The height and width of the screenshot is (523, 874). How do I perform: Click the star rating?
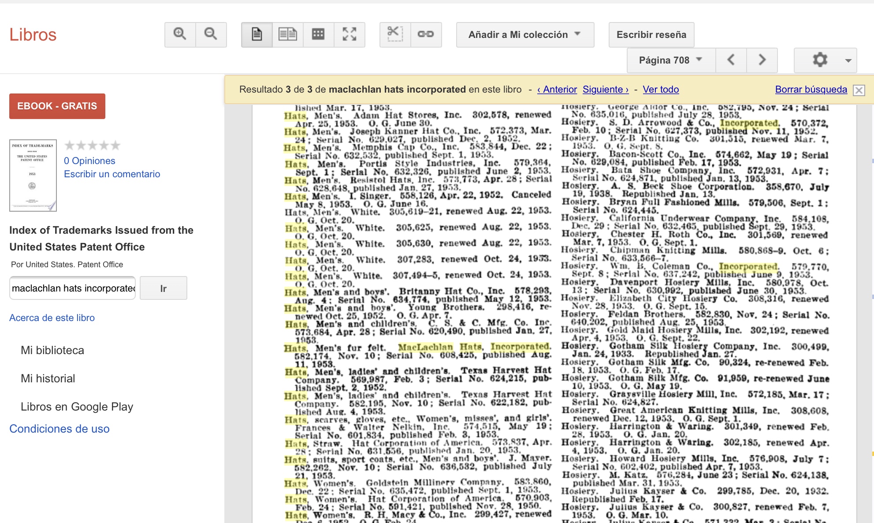click(93, 145)
